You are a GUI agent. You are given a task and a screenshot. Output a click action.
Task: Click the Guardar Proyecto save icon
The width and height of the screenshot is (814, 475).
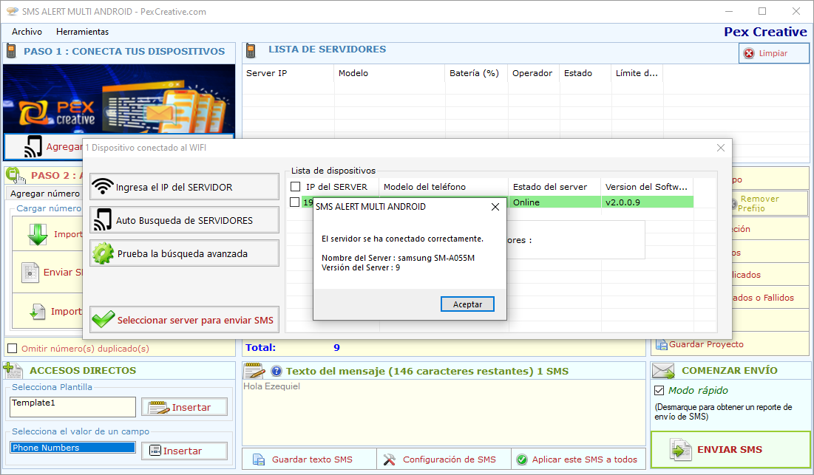662,344
